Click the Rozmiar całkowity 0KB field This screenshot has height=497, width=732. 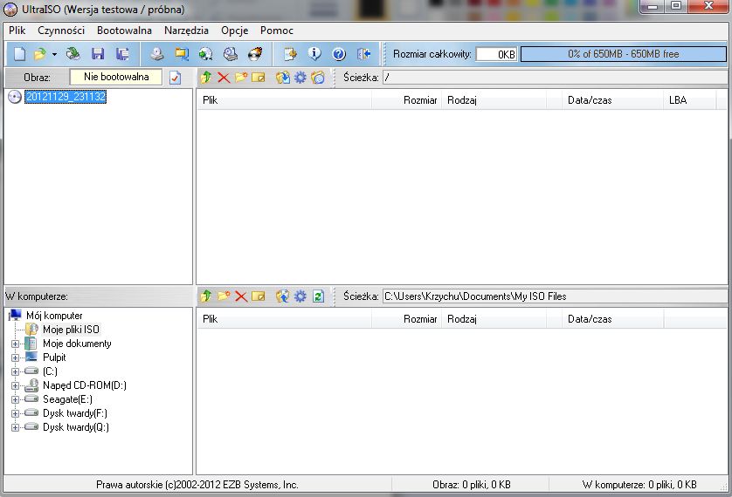(497, 55)
